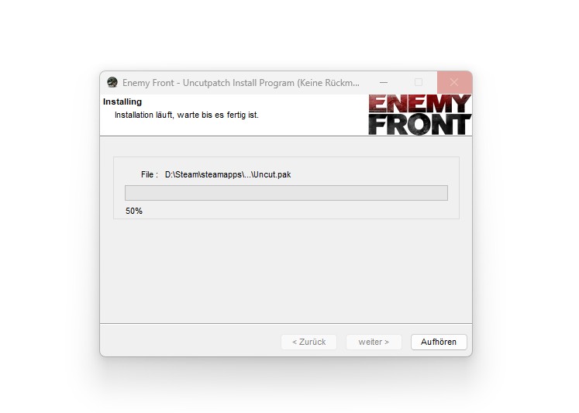Select the Uncut.pak file path text
The image size is (579, 413).
(228, 174)
